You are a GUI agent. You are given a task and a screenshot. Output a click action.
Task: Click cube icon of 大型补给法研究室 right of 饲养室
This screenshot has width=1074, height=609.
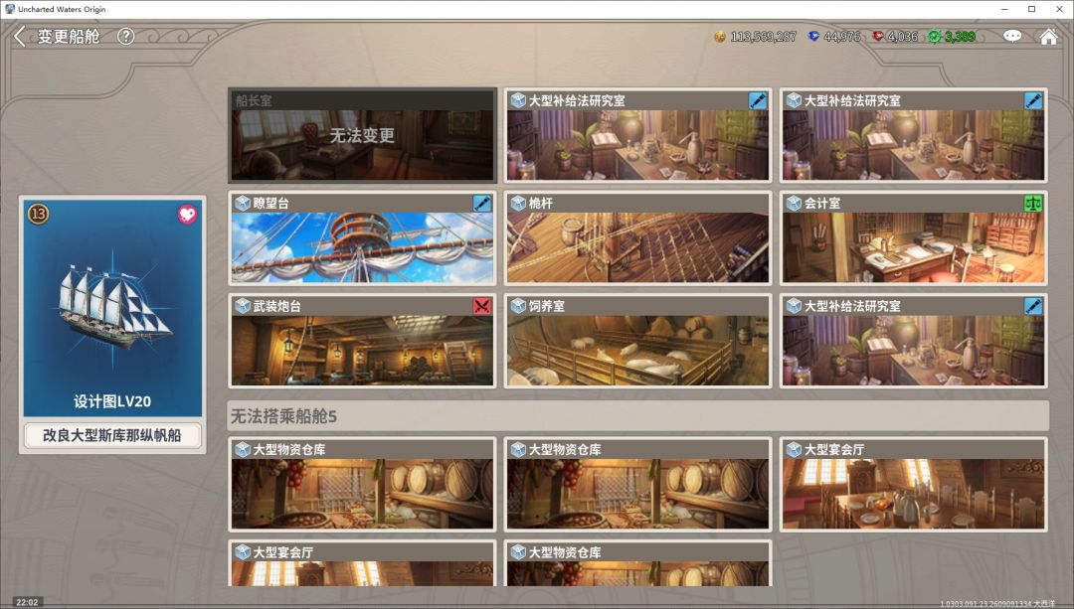[794, 306]
